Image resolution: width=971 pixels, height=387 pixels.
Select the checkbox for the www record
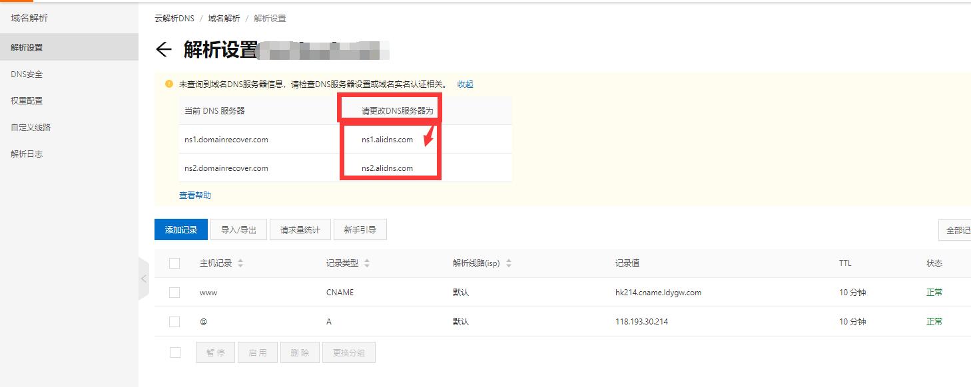174,293
